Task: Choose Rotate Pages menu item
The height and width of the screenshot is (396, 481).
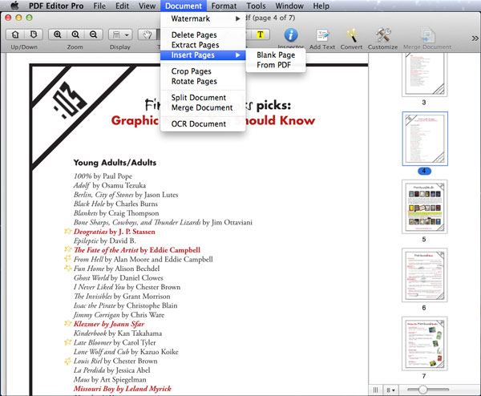Action: pos(203,82)
